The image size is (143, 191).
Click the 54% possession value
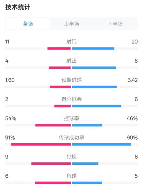11,118
